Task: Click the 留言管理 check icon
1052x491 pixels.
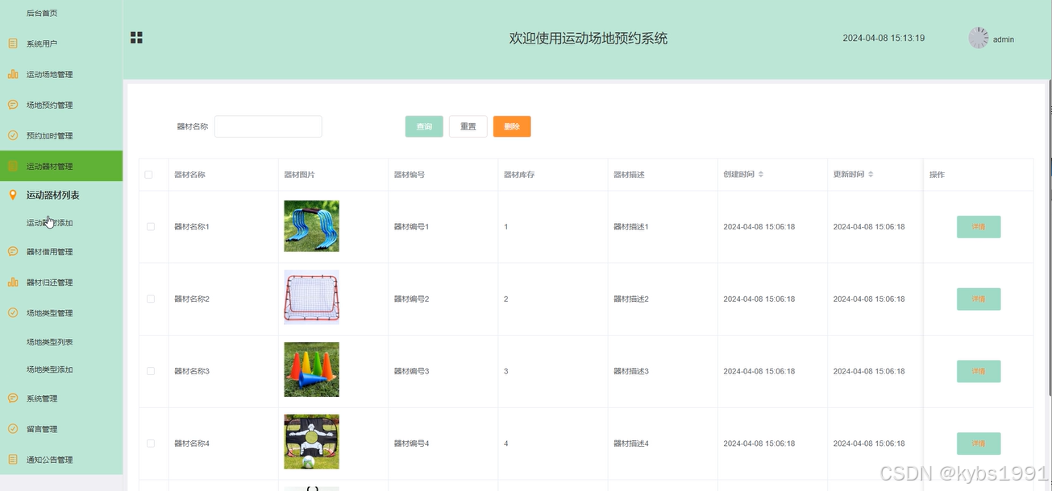Action: (x=13, y=428)
